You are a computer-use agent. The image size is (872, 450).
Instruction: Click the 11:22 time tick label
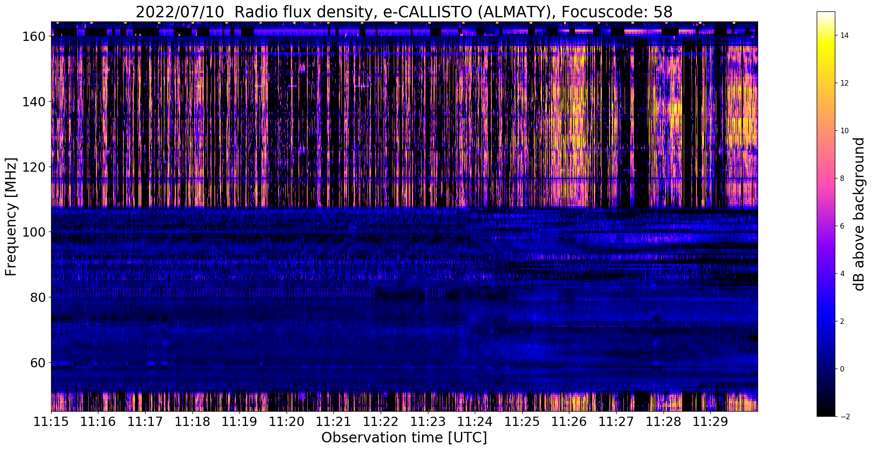[x=381, y=422]
